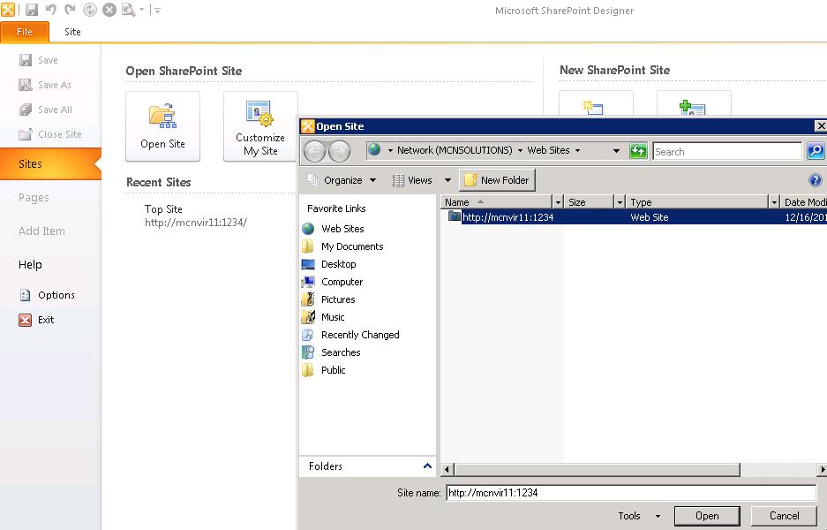Click the Redo arrow in quick access toolbar
Image resolution: width=827 pixels, height=530 pixels.
[70, 10]
